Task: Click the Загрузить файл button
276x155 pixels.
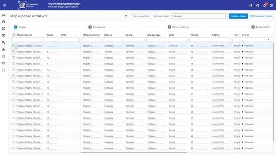Action: (161, 16)
